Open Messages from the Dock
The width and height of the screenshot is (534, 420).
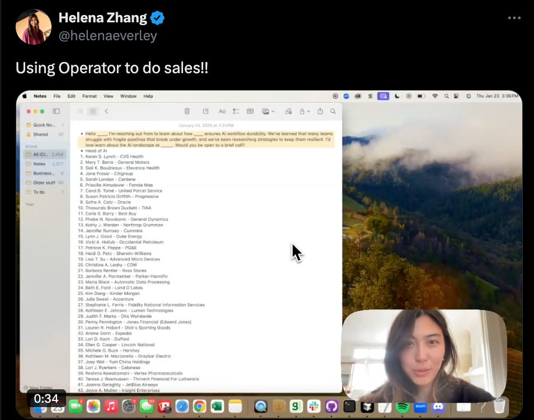click(147, 407)
